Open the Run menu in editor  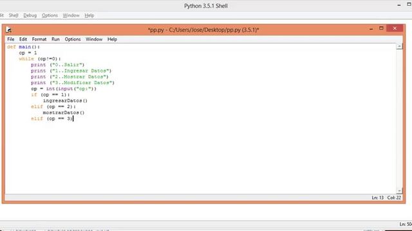click(55, 39)
